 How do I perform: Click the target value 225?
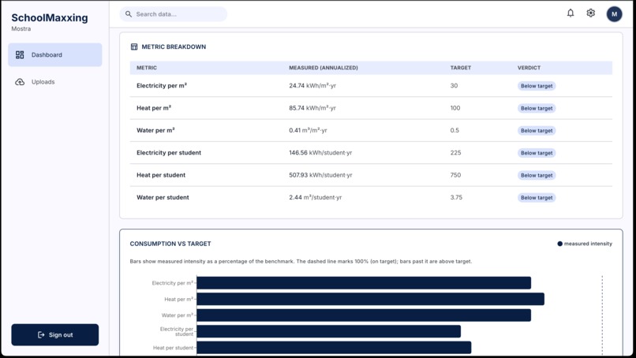point(455,153)
